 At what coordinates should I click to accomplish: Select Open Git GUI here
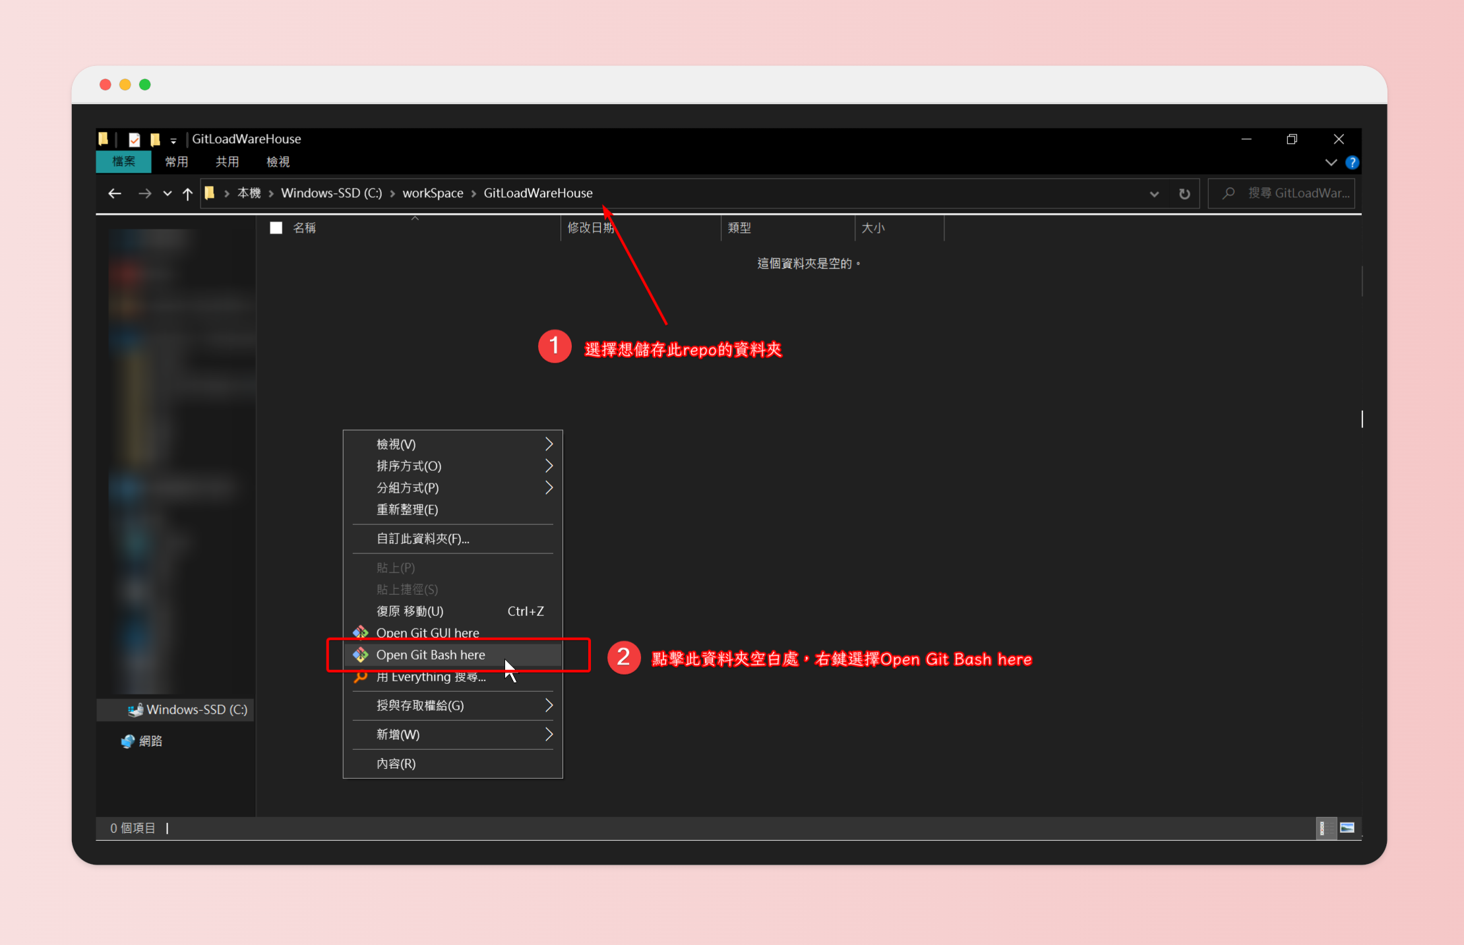pos(452,633)
